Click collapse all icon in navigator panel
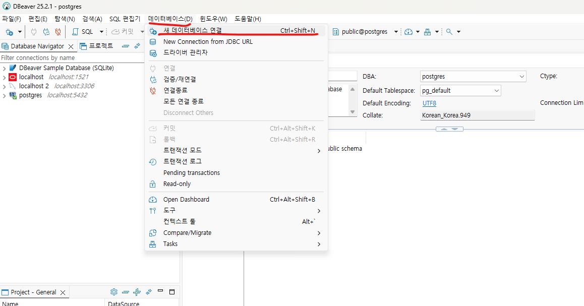This screenshot has height=306, width=584. click(x=126, y=46)
